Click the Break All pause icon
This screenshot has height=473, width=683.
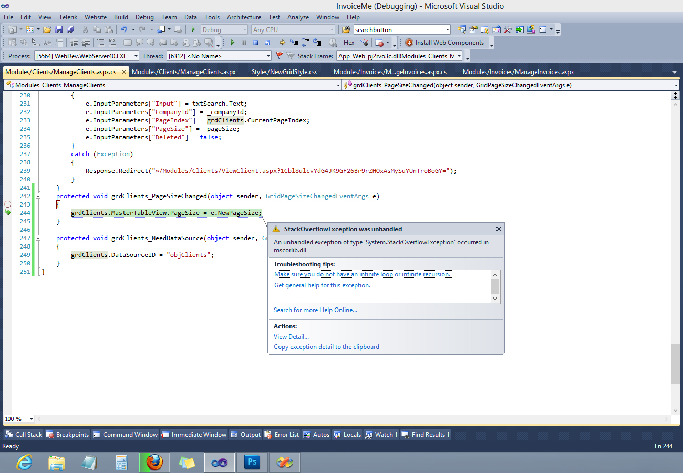pyautogui.click(x=244, y=43)
